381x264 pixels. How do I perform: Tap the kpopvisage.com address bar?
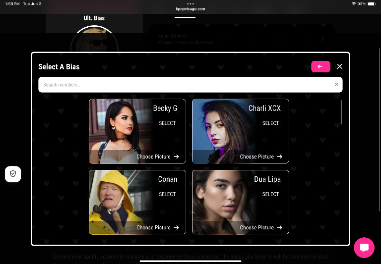tap(190, 9)
